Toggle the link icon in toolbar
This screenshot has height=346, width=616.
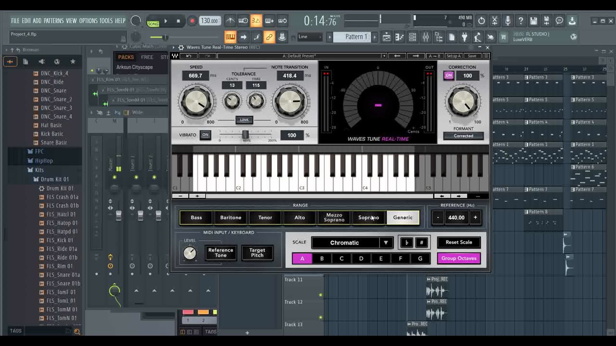coord(269,37)
